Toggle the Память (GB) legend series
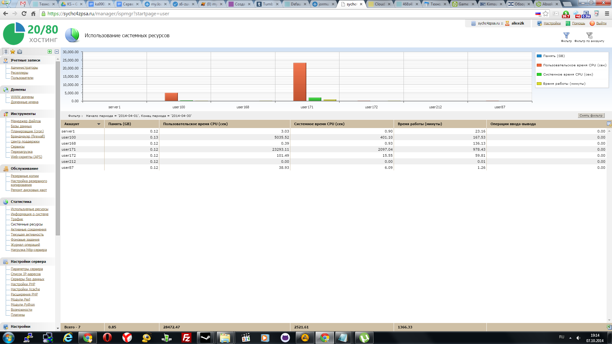Viewport: 612px width, 344px height. 554,56
